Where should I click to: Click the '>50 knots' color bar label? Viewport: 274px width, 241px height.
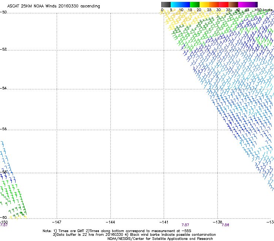263,10
